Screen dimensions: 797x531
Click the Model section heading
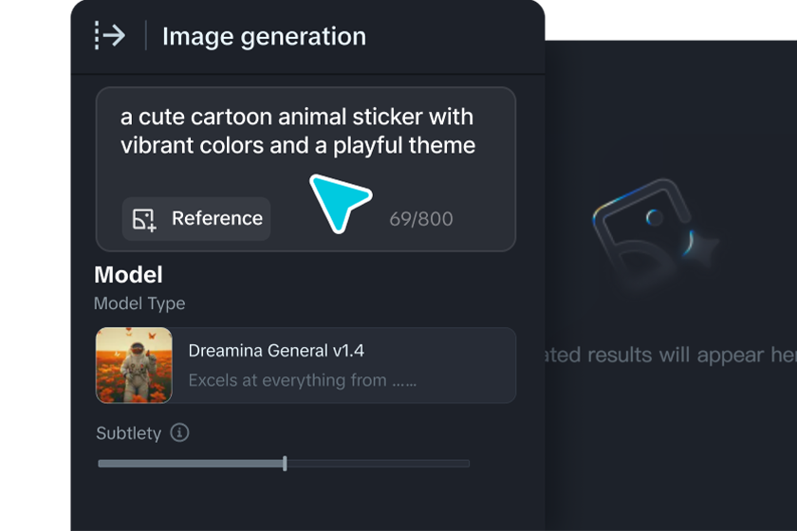point(128,275)
